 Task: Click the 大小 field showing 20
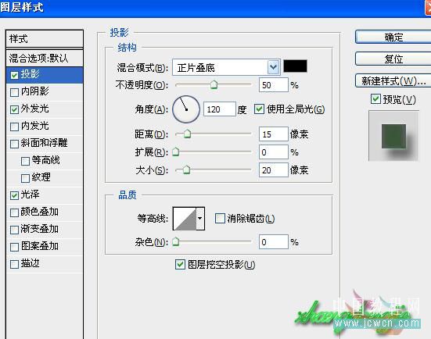click(273, 170)
